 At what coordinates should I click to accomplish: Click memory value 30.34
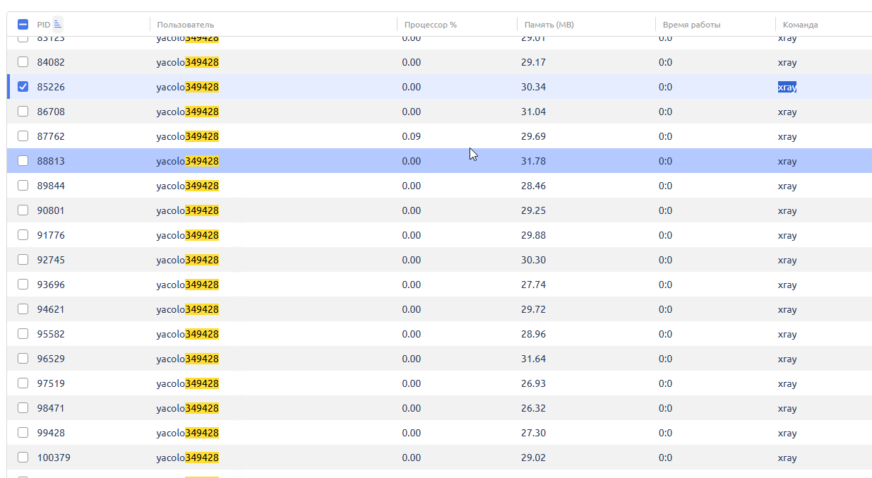[534, 87]
